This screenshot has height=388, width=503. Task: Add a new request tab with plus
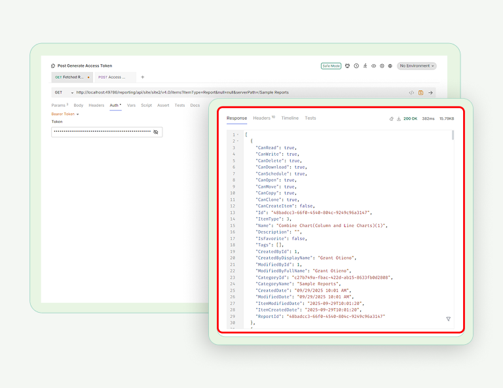click(143, 77)
